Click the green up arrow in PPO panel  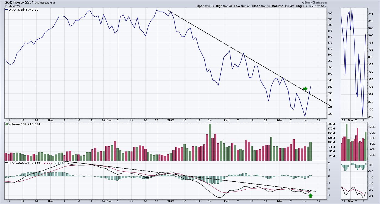310,195
